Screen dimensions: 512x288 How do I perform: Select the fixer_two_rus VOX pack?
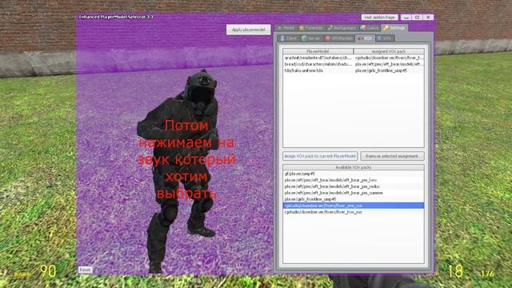354,212
